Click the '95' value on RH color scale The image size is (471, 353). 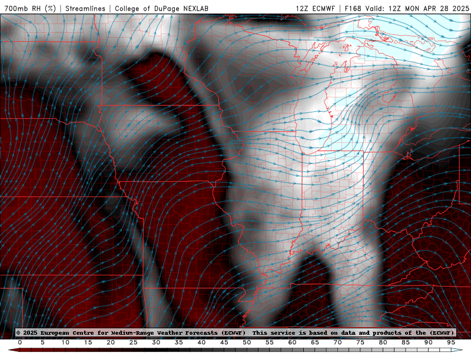[x=451, y=342]
